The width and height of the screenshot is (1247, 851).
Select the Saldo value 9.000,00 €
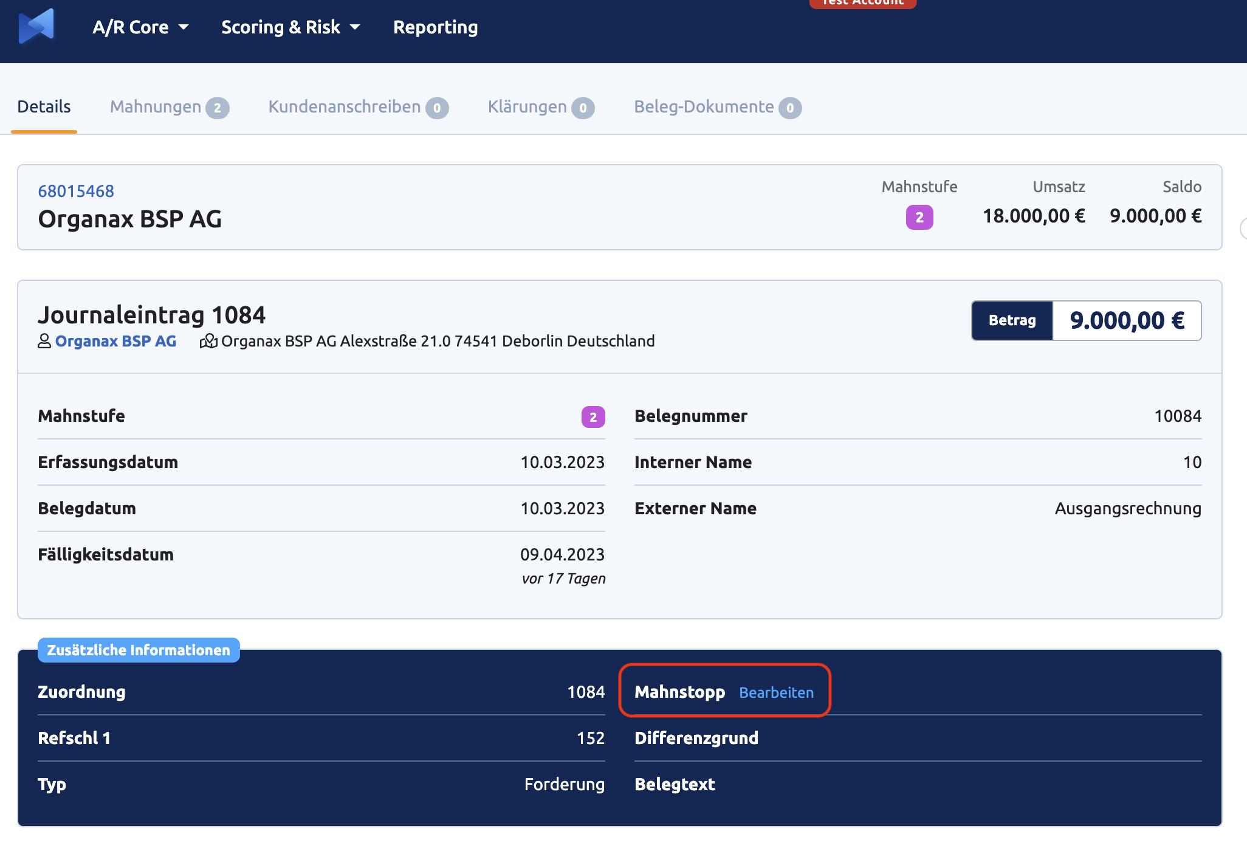pyautogui.click(x=1155, y=216)
